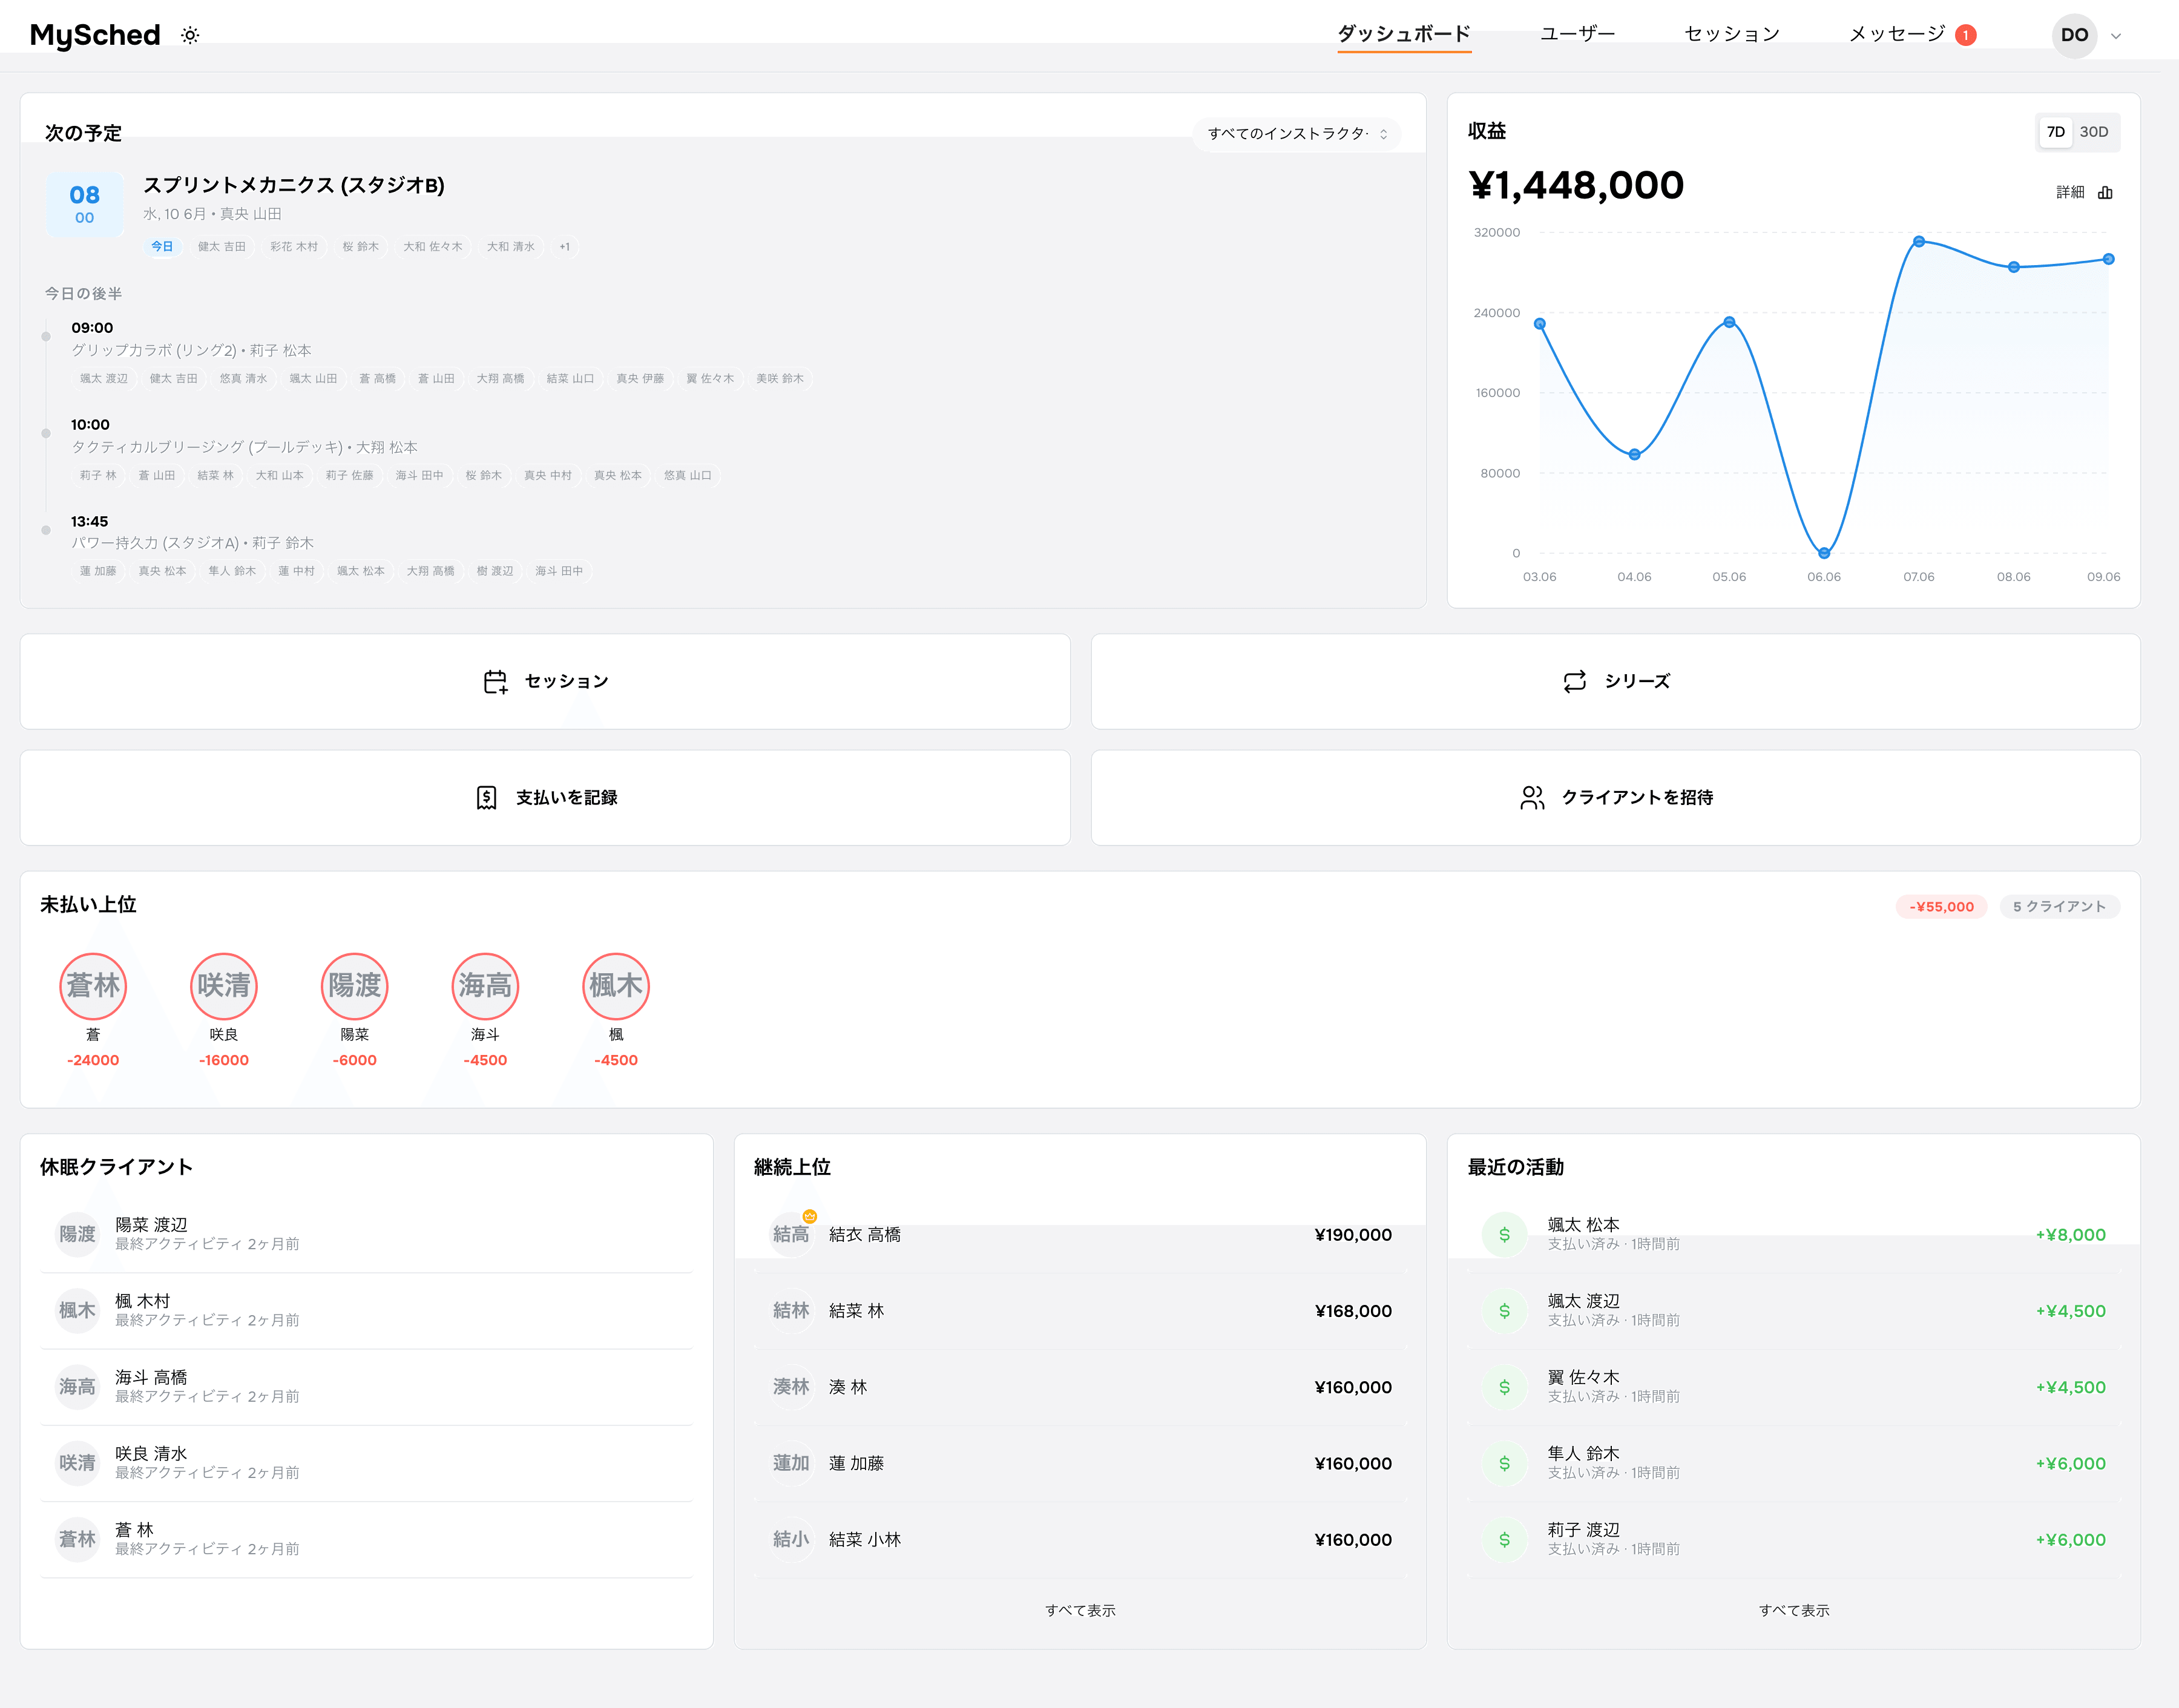Open the Users tab (ユーザー)
The width and height of the screenshot is (2179, 1708).
pyautogui.click(x=1577, y=34)
